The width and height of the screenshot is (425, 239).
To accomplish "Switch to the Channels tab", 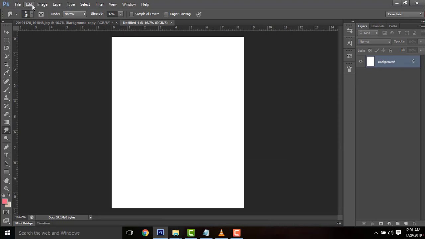I will click(x=378, y=26).
